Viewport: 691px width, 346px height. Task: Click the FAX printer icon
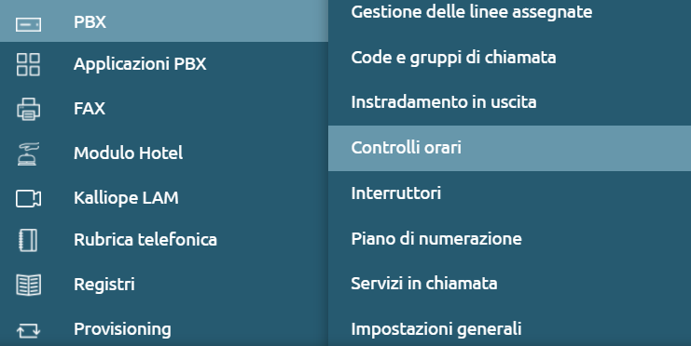(x=28, y=109)
